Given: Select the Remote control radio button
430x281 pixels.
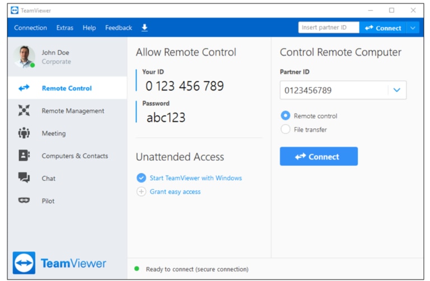Looking at the screenshot, I should click(x=285, y=116).
